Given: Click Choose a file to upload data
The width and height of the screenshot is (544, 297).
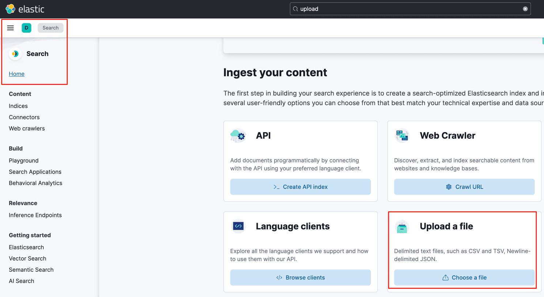Looking at the screenshot, I should click(x=464, y=277).
